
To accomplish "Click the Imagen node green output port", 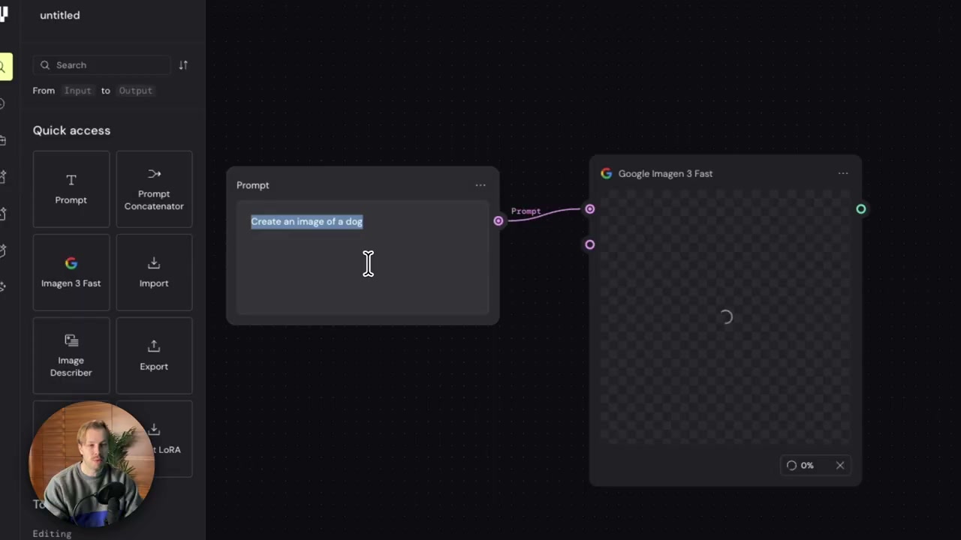I will point(861,209).
